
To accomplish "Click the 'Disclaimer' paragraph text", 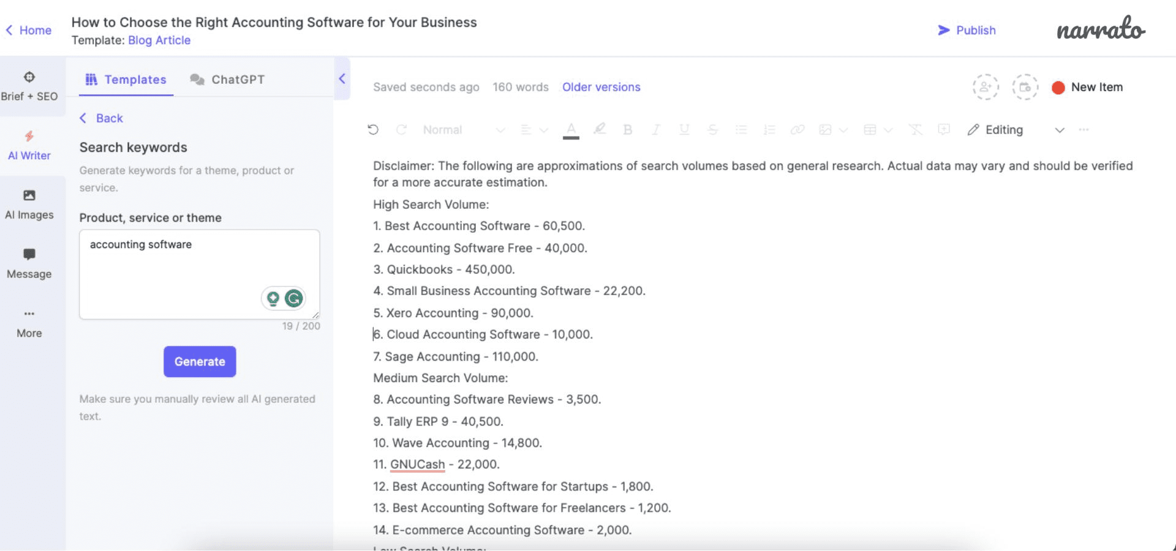I will pos(753,174).
